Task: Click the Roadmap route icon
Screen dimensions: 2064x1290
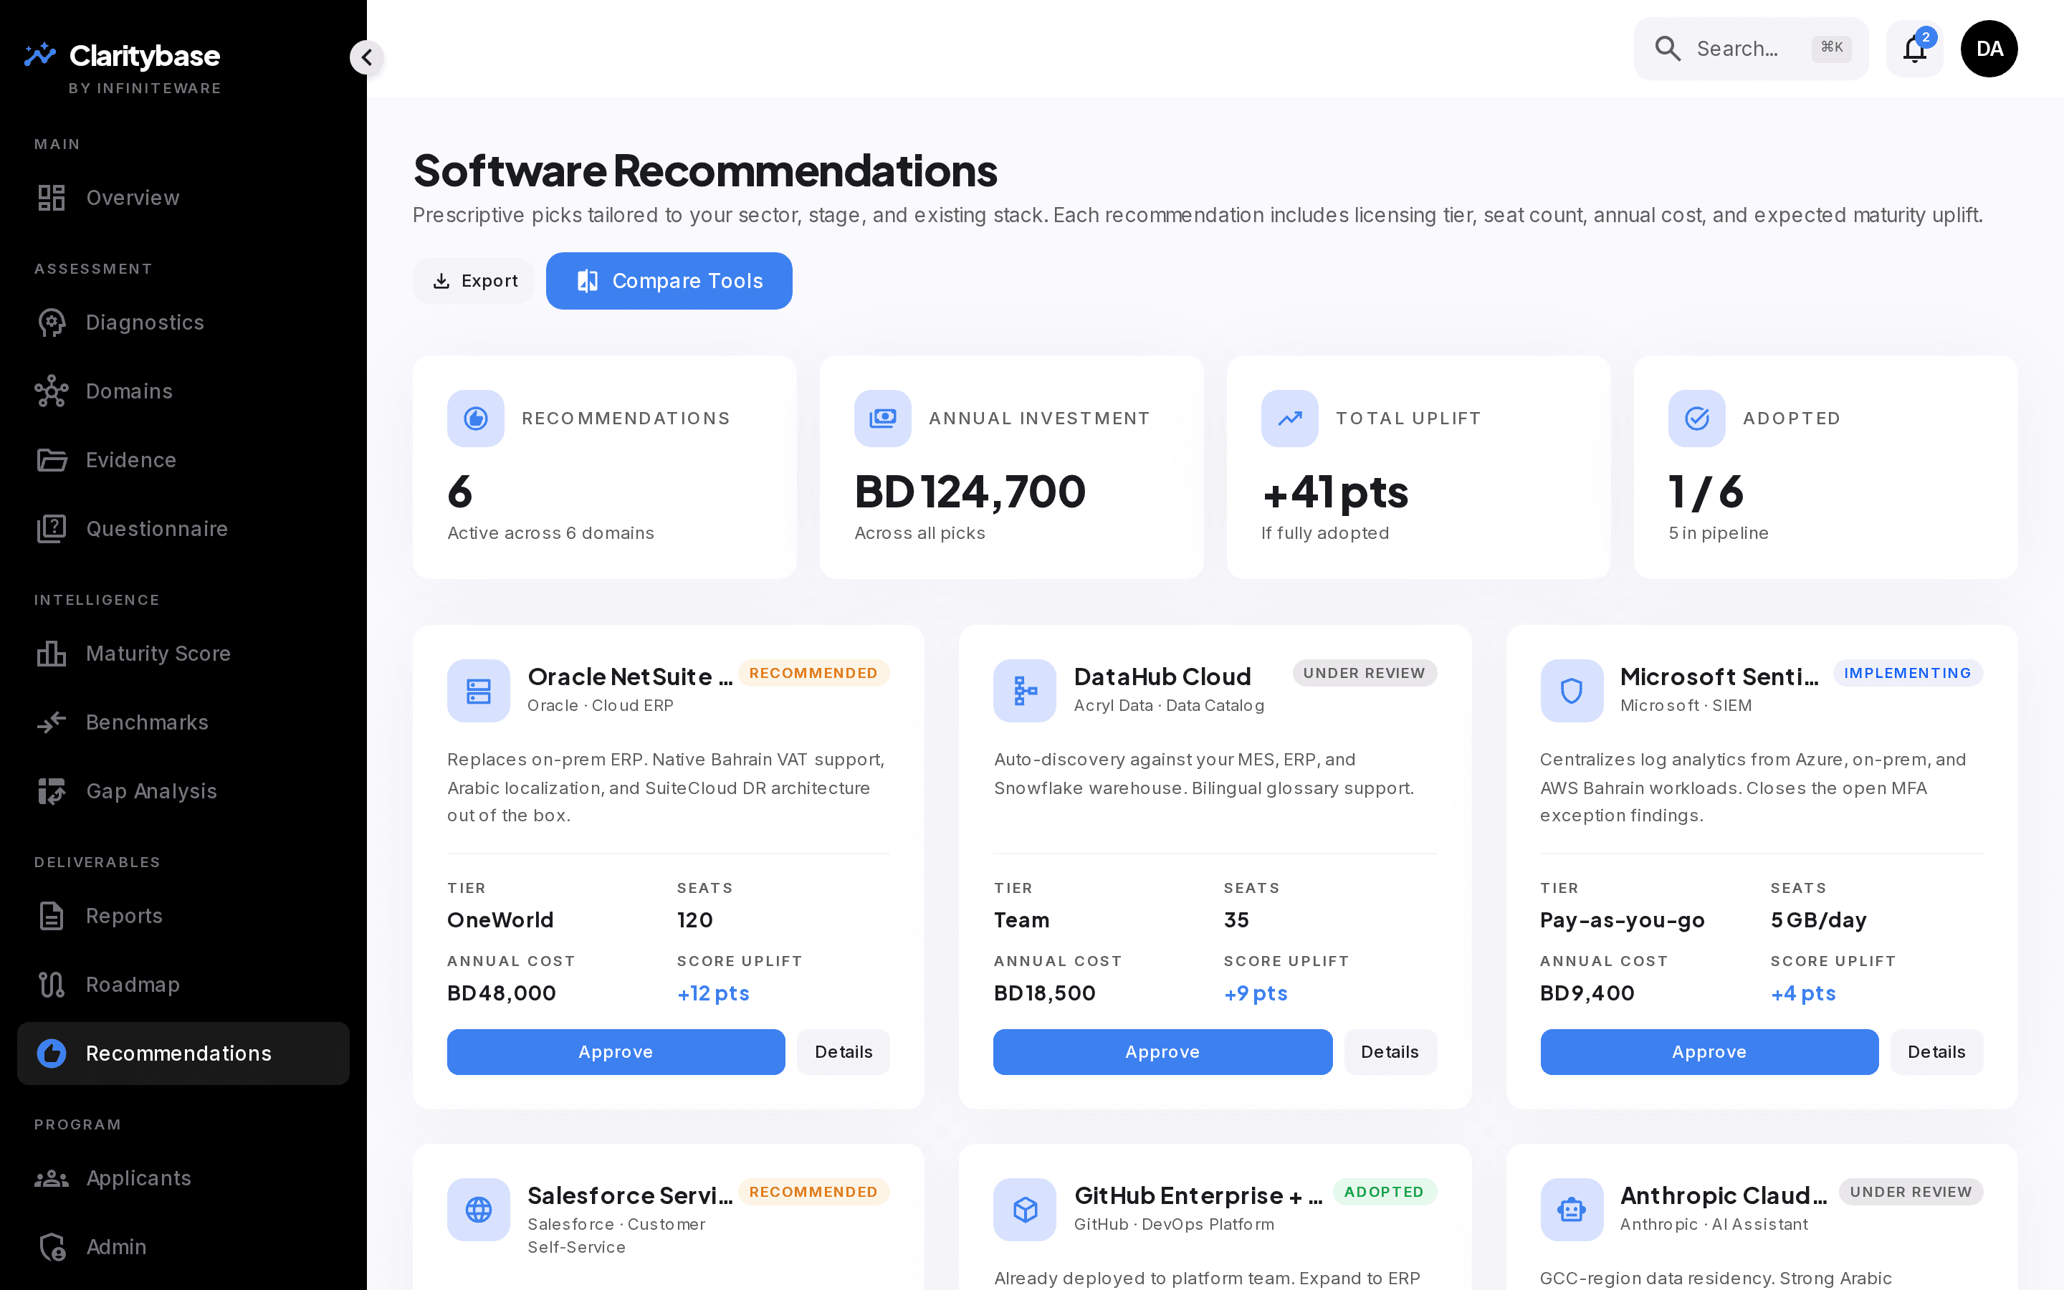Action: point(52,985)
